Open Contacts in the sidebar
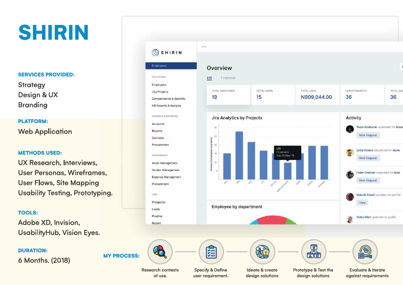403x285 pixels. (x=157, y=138)
